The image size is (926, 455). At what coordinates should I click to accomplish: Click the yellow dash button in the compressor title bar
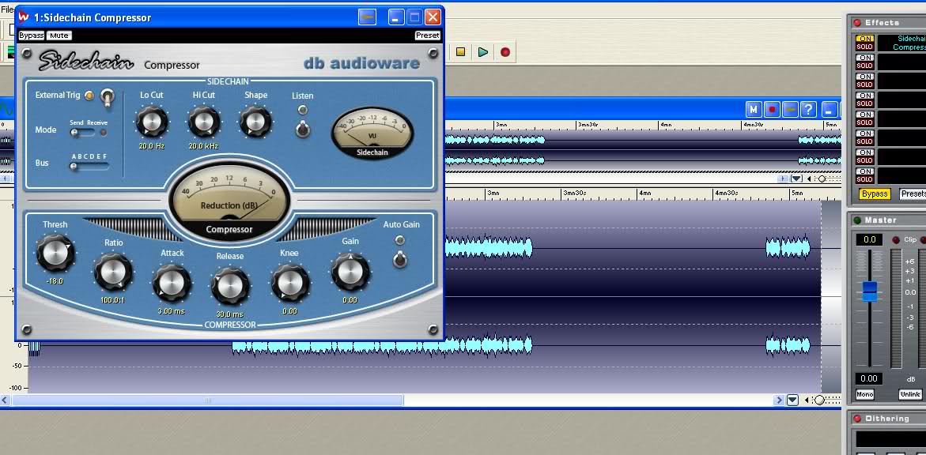[x=368, y=17]
